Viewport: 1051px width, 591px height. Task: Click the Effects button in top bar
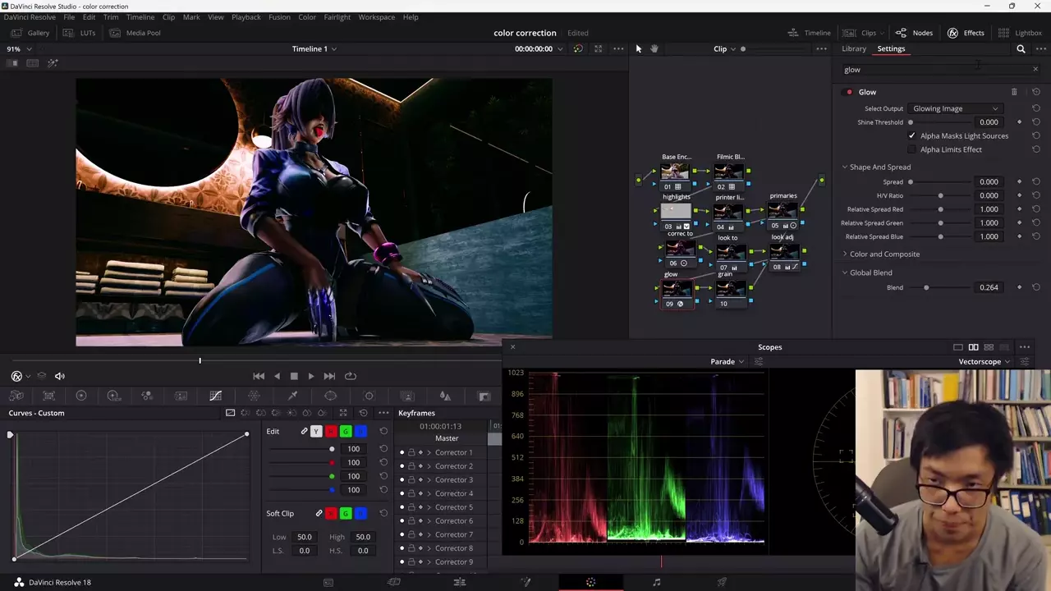pyautogui.click(x=966, y=33)
